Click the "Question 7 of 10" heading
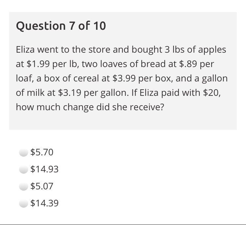The height and width of the screenshot is (225, 246). [61, 26]
